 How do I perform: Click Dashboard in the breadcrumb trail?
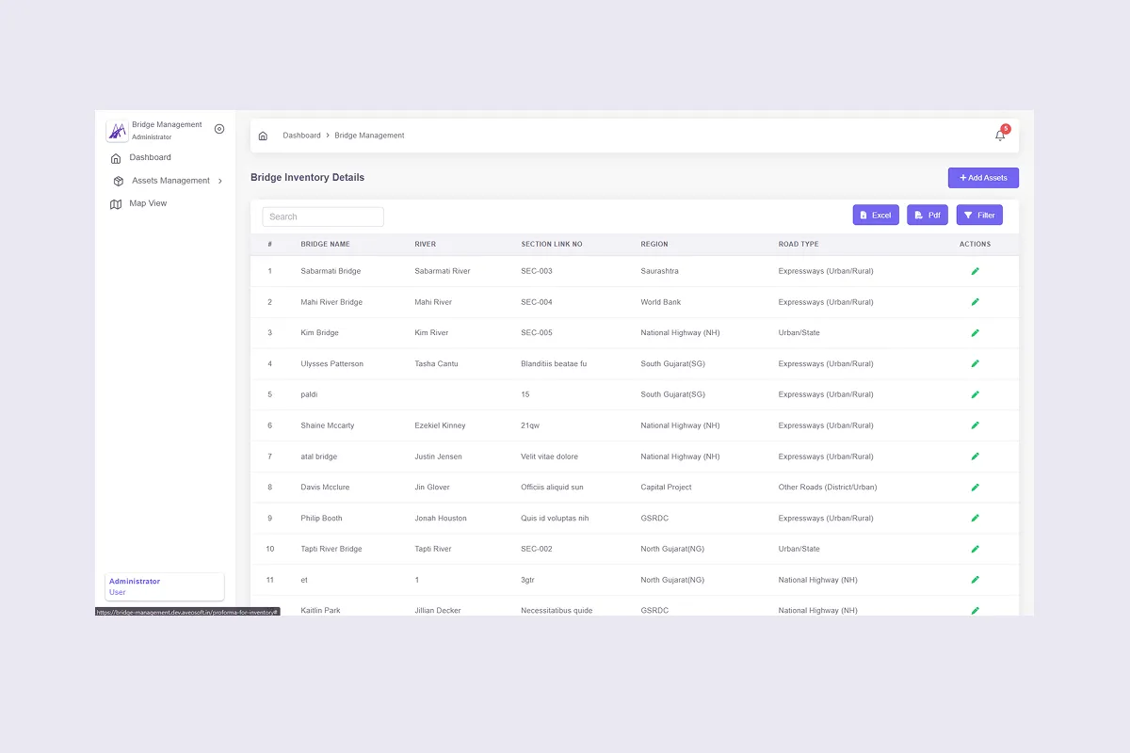point(301,135)
